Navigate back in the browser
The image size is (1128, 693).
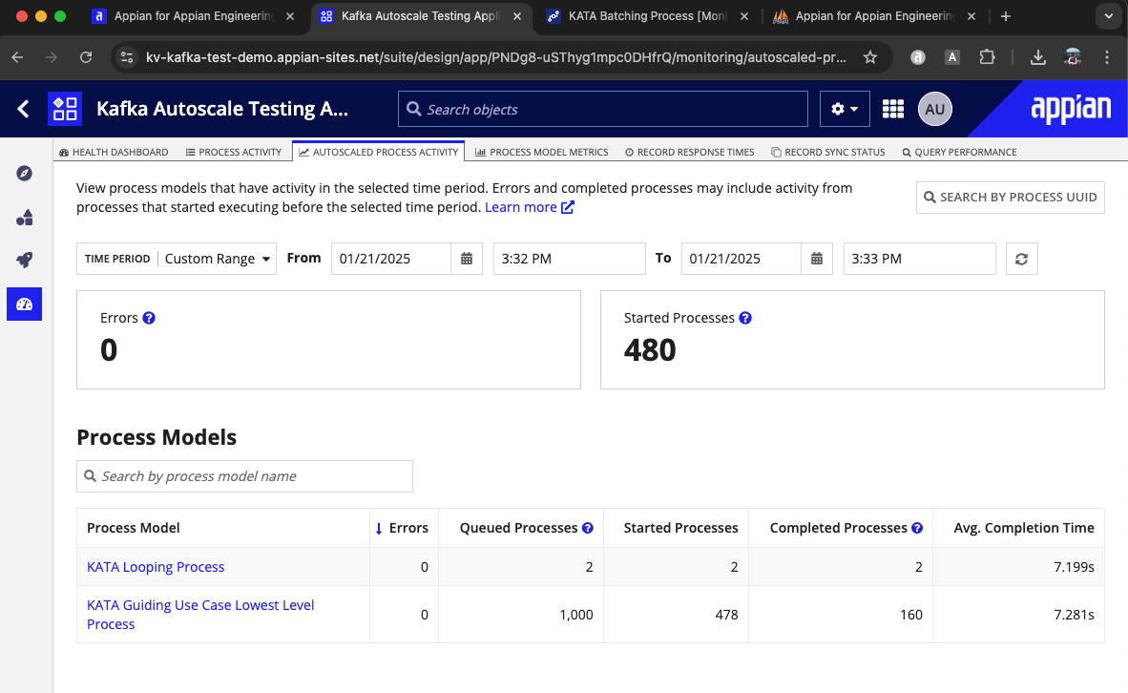(18, 57)
